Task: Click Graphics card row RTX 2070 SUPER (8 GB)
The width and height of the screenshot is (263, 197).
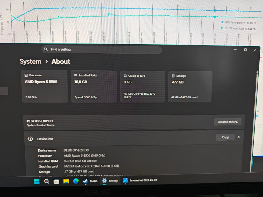Action: [92, 166]
